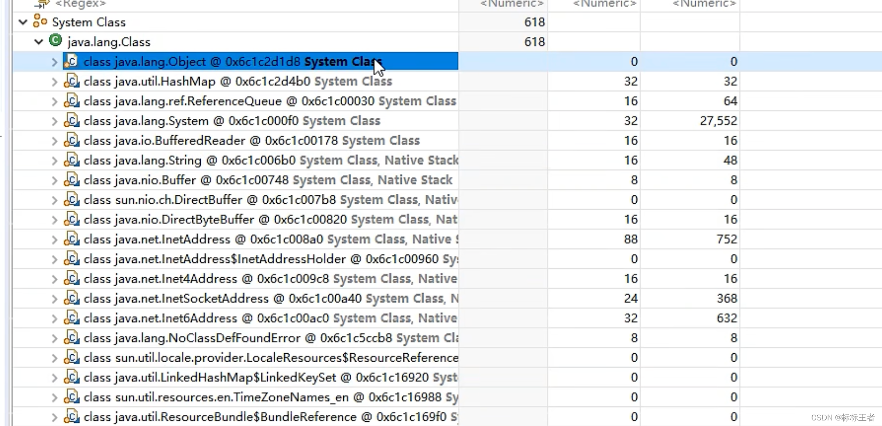Click class icon for java.lang.NoClassDefFoundError
The width and height of the screenshot is (882, 426).
tap(71, 337)
